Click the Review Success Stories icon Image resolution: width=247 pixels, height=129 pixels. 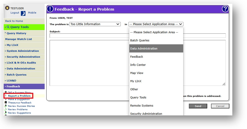(x=6, y=106)
